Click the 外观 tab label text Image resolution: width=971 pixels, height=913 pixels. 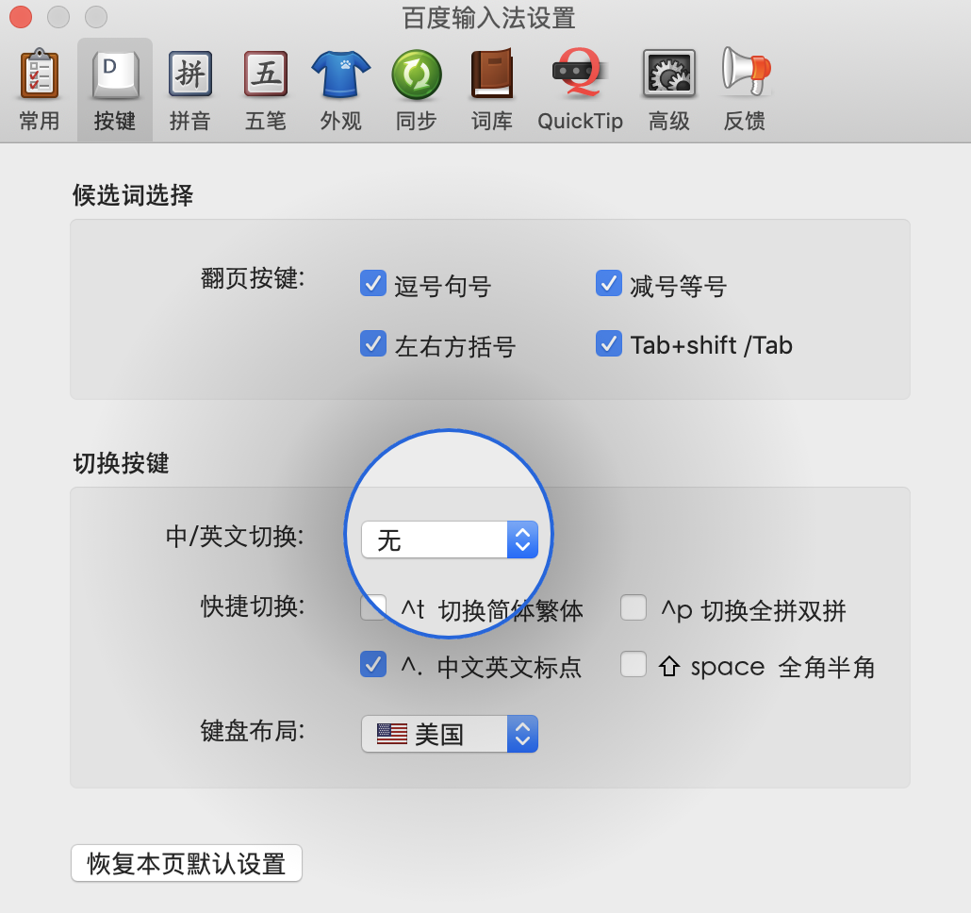coord(340,121)
